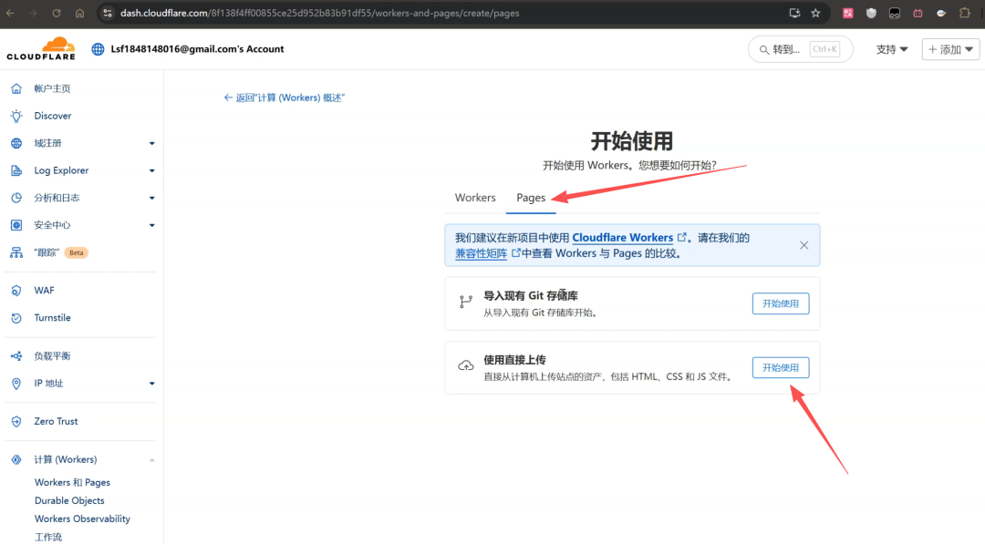Click the 转到... search field
This screenshot has width=985, height=544.
tap(801, 49)
